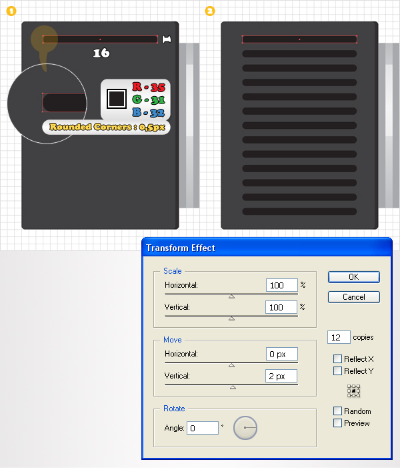This screenshot has width=400, height=468.
Task: Click OK in Transform Effect dialog
Action: [353, 277]
